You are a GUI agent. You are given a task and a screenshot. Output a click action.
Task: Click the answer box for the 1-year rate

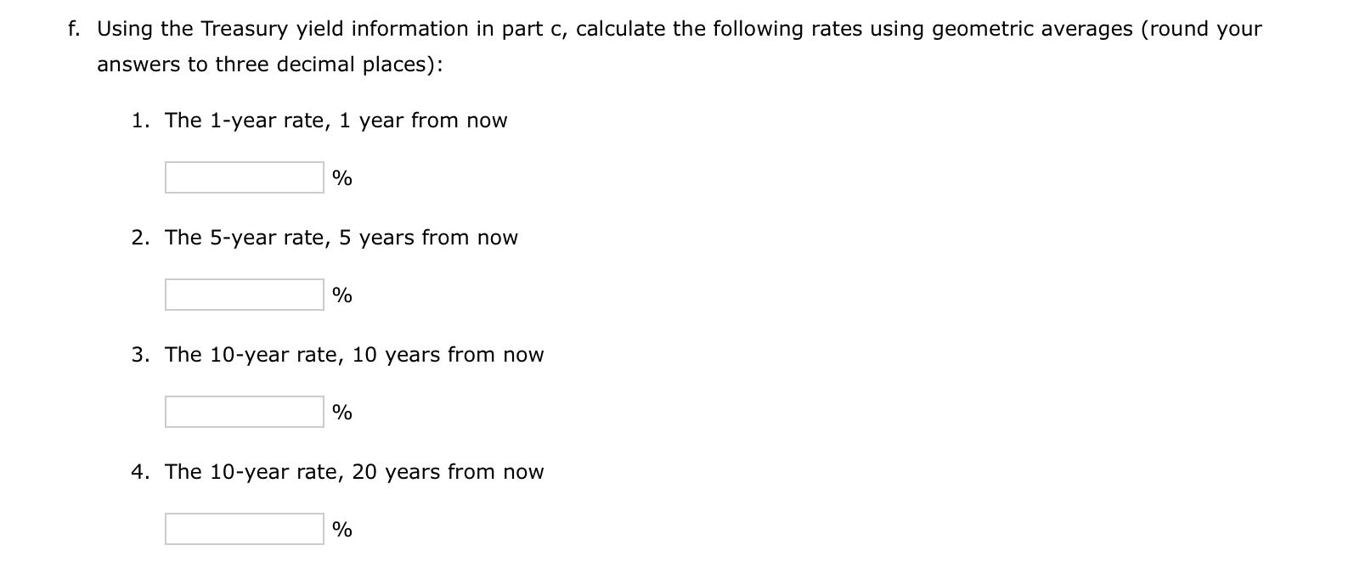[x=243, y=176]
